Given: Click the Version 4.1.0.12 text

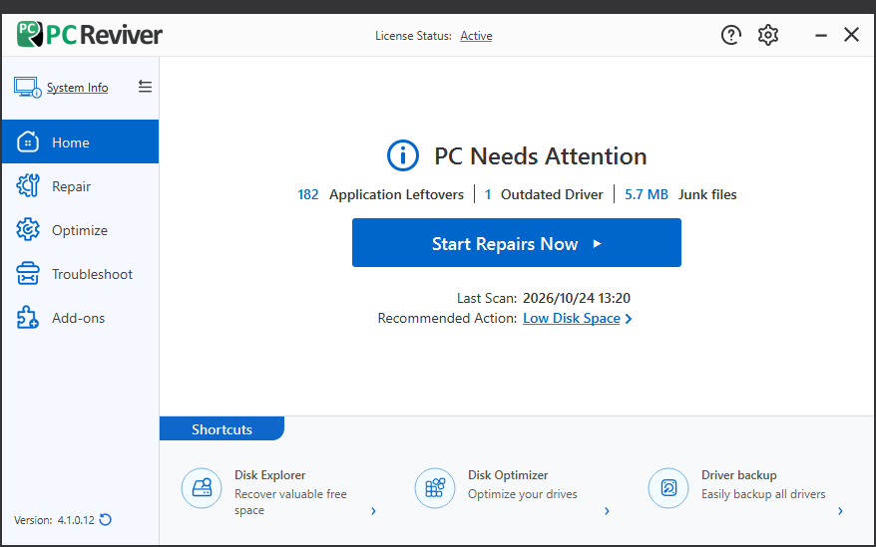Looking at the screenshot, I should click(54, 520).
